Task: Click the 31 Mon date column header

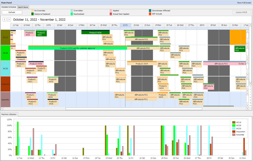Action: (x=235, y=25)
